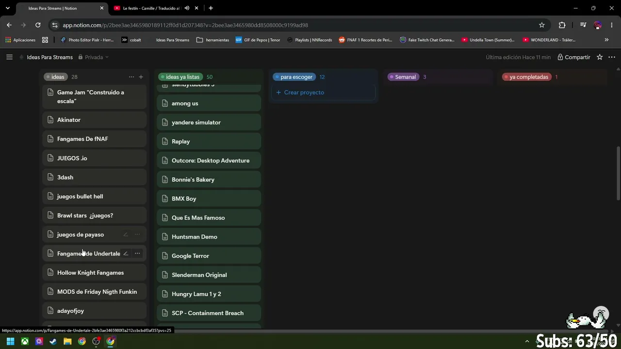621x349 pixels.
Task: Open a new Chrome tab
Action: pos(211,8)
